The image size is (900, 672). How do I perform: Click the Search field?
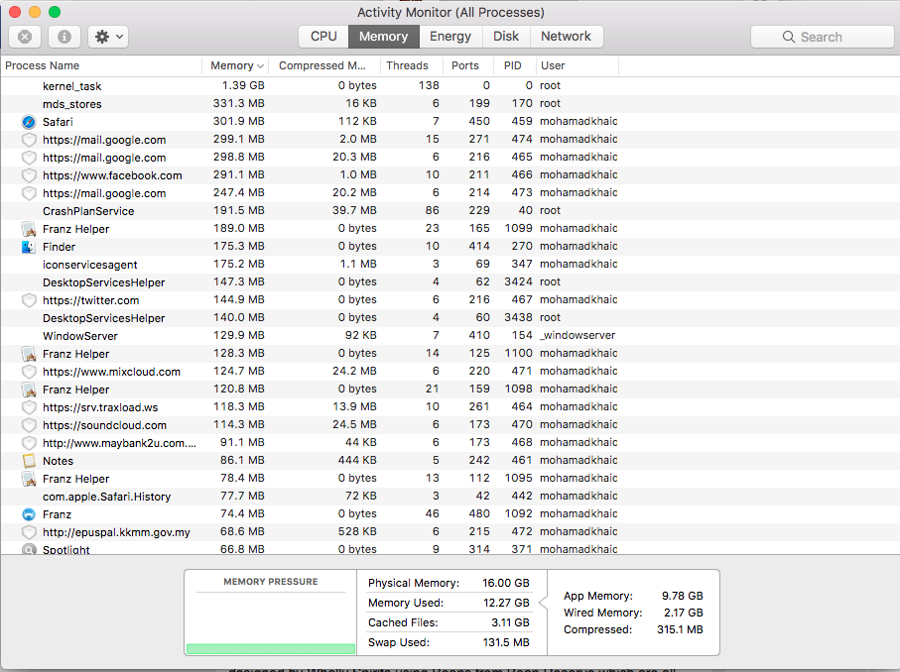pos(822,37)
